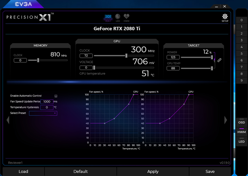248x176 pixels.
Task: Enable Automatic Control checkbox
Action: click(x=56, y=96)
